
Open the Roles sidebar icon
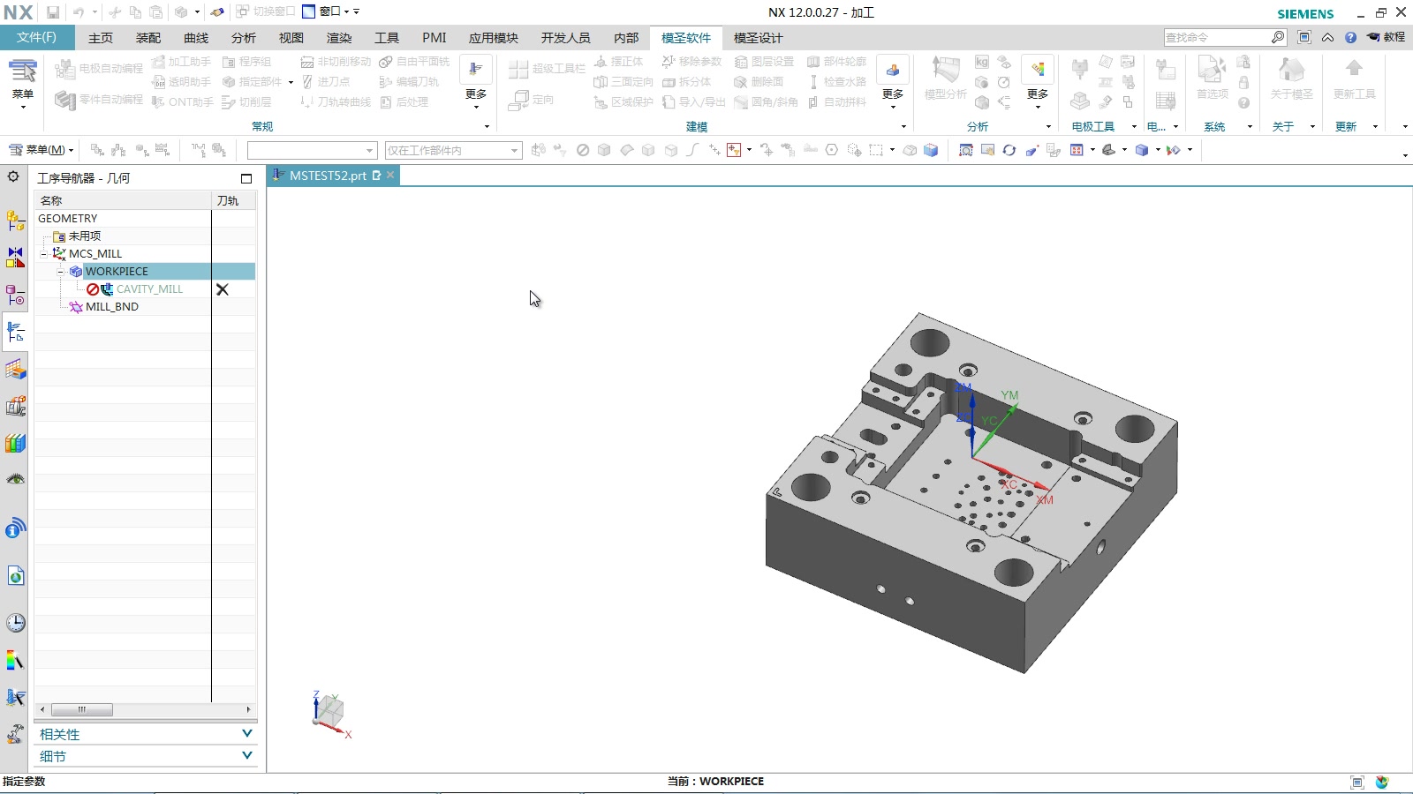15,735
